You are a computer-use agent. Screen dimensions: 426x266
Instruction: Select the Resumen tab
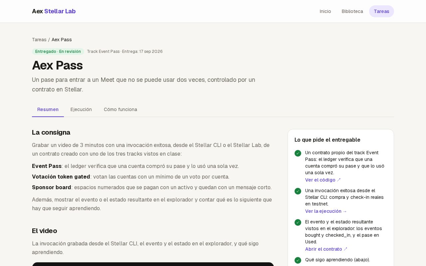(48, 109)
